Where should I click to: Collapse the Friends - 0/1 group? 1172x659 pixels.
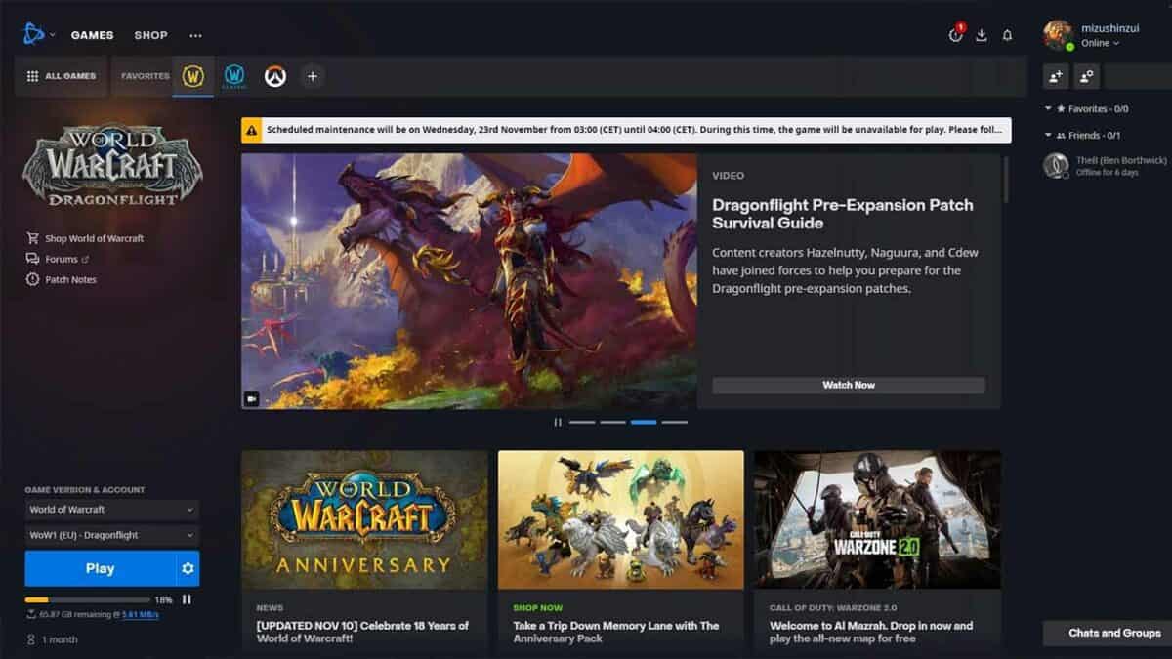click(1082, 136)
